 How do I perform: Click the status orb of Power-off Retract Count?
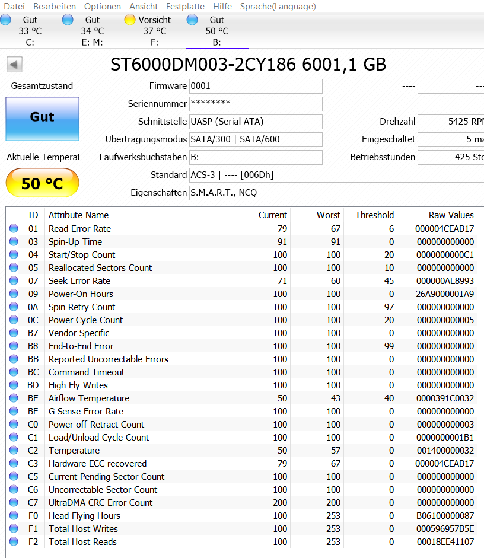click(14, 424)
